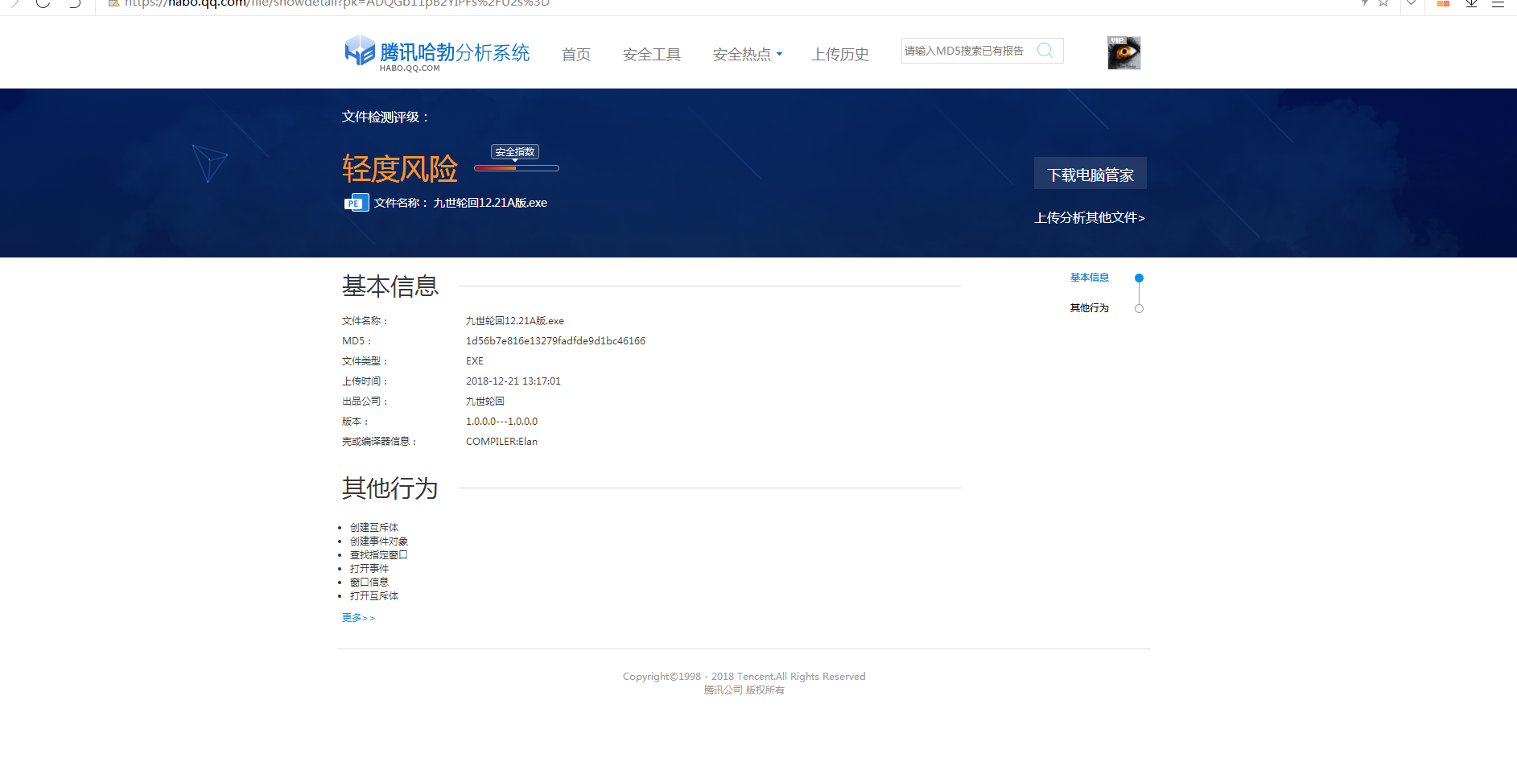The image size is (1517, 770).
Task: Click company value 九世轮回
Action: (x=485, y=401)
